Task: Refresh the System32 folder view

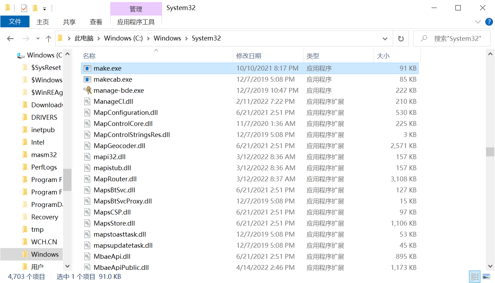Action: coord(401,38)
